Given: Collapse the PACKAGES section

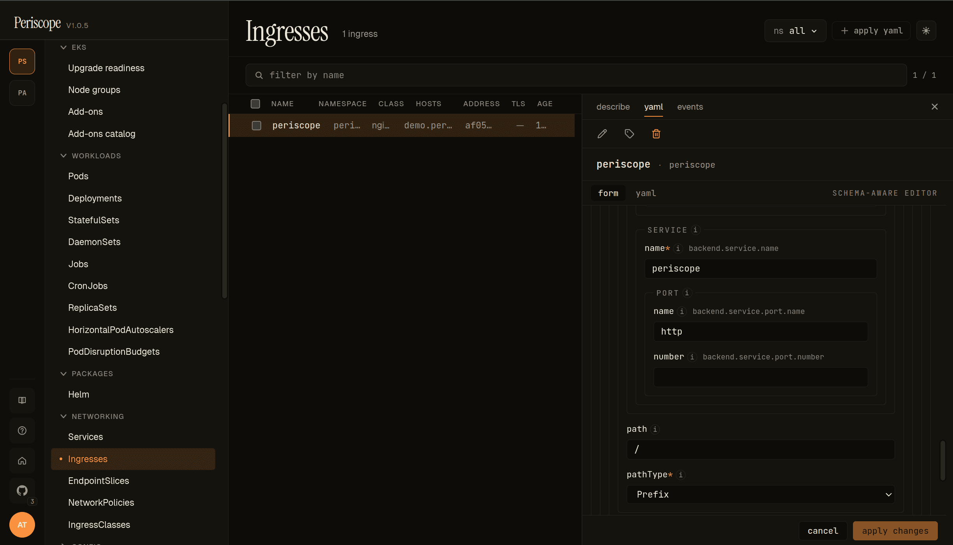Looking at the screenshot, I should [x=87, y=373].
